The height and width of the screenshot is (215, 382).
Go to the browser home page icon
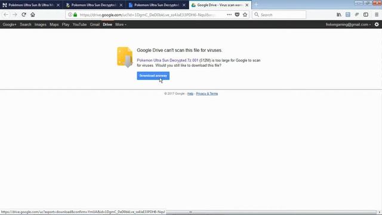pyautogui.click(x=33, y=14)
